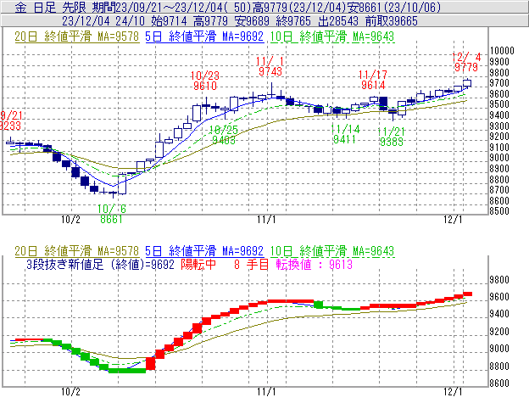
Task: Click the upper chart 8500 axis label
Action: (x=499, y=211)
